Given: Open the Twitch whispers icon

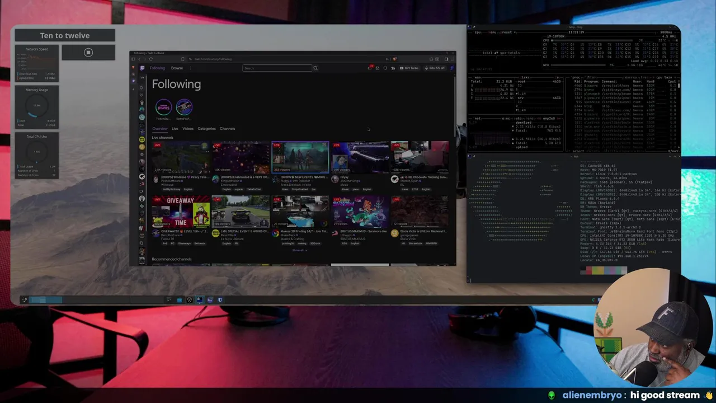Looking at the screenshot, I should coord(385,68).
